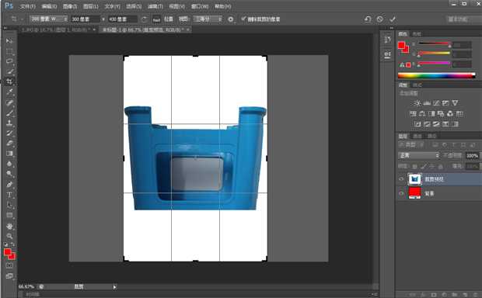The width and height of the screenshot is (482, 298).
Task: Hide the red background layer
Action: click(401, 193)
